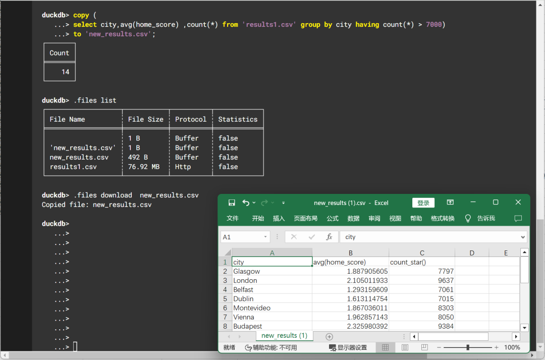Image resolution: width=545 pixels, height=360 pixels.
Task: Open the Insert Function (fx) dialog
Action: coord(329,236)
